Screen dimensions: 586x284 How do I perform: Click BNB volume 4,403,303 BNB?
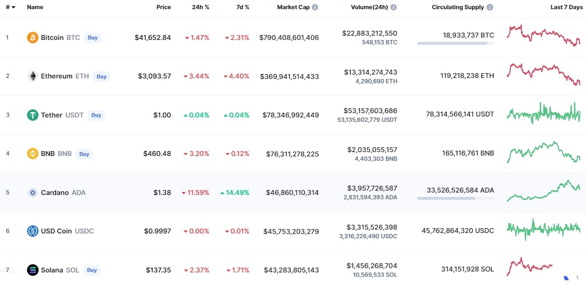[x=375, y=158]
